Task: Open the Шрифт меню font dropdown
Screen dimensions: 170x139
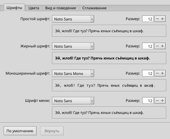Action: pos(73,101)
